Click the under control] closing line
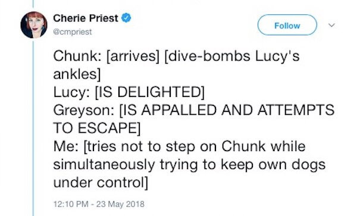357x216 pixels. tap(101, 183)
